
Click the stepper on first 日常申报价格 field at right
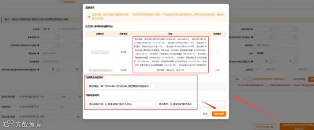(271, 29)
